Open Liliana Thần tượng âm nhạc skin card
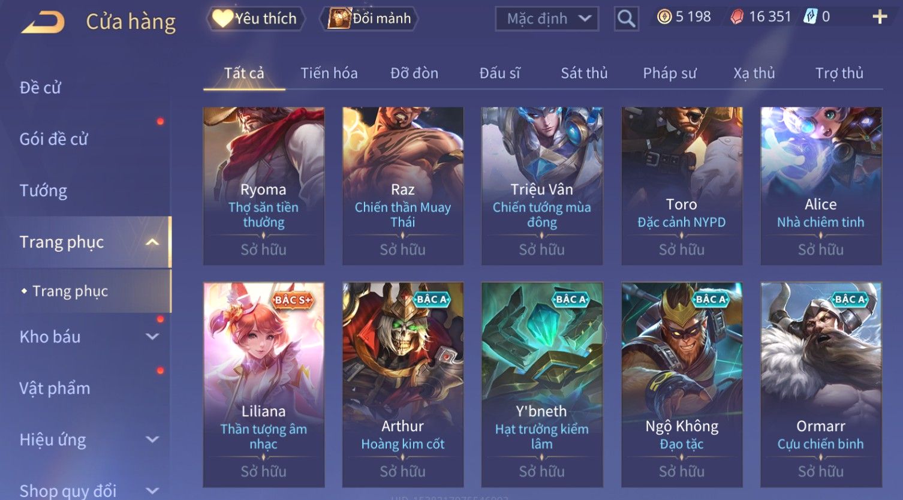Viewport: 903px width, 500px height. pyautogui.click(x=264, y=384)
